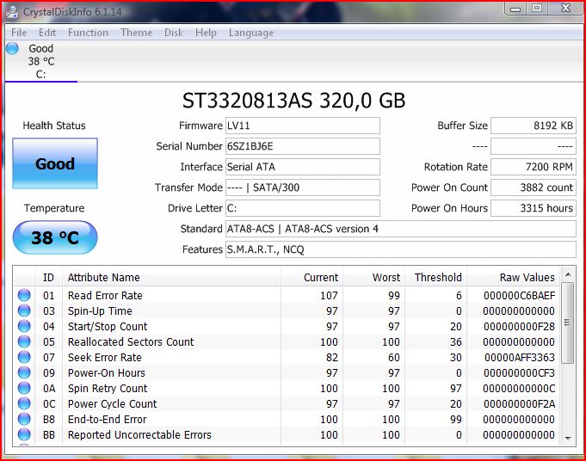Select the Spin-Up Time attribute name
Viewport: 586px width, 461px height.
[100, 311]
